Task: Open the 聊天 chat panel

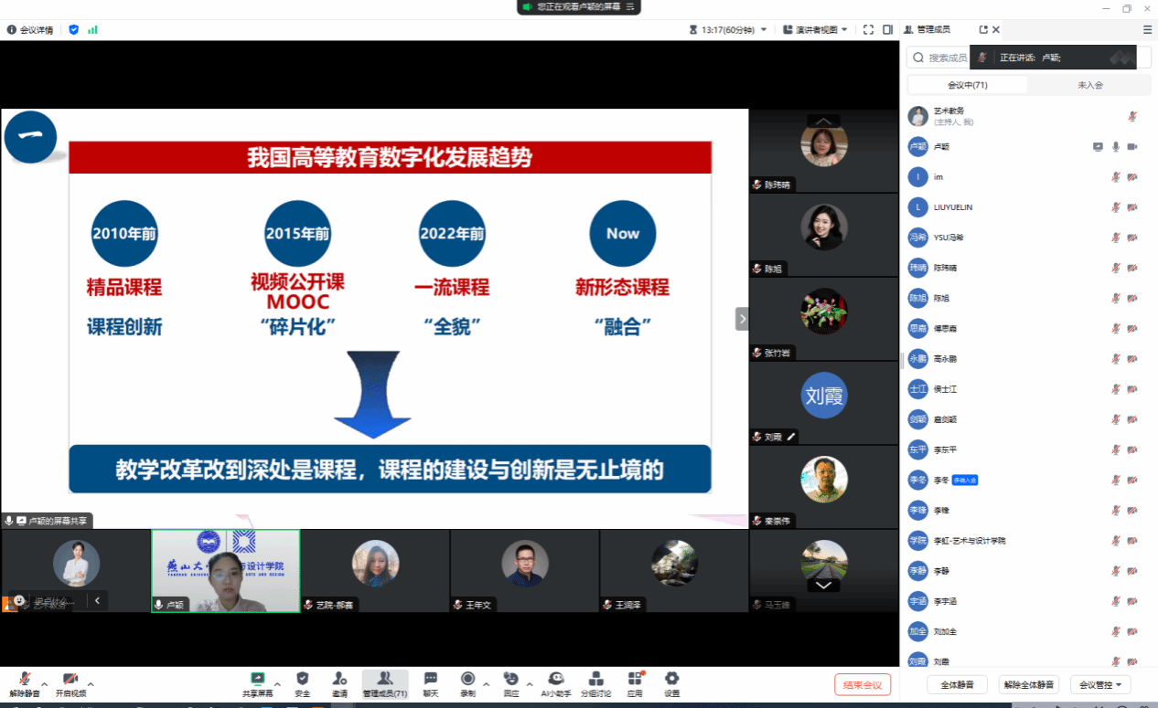Action: [x=430, y=683]
